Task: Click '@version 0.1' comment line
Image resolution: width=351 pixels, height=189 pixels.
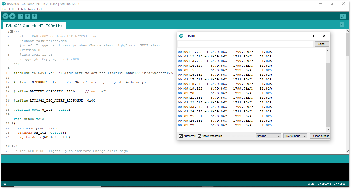Action: coord(32,50)
